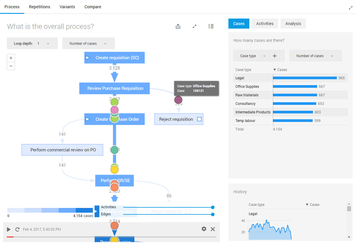Tick the Reject requisition node checkbox
Screen dimensions: 356x243
(200, 119)
